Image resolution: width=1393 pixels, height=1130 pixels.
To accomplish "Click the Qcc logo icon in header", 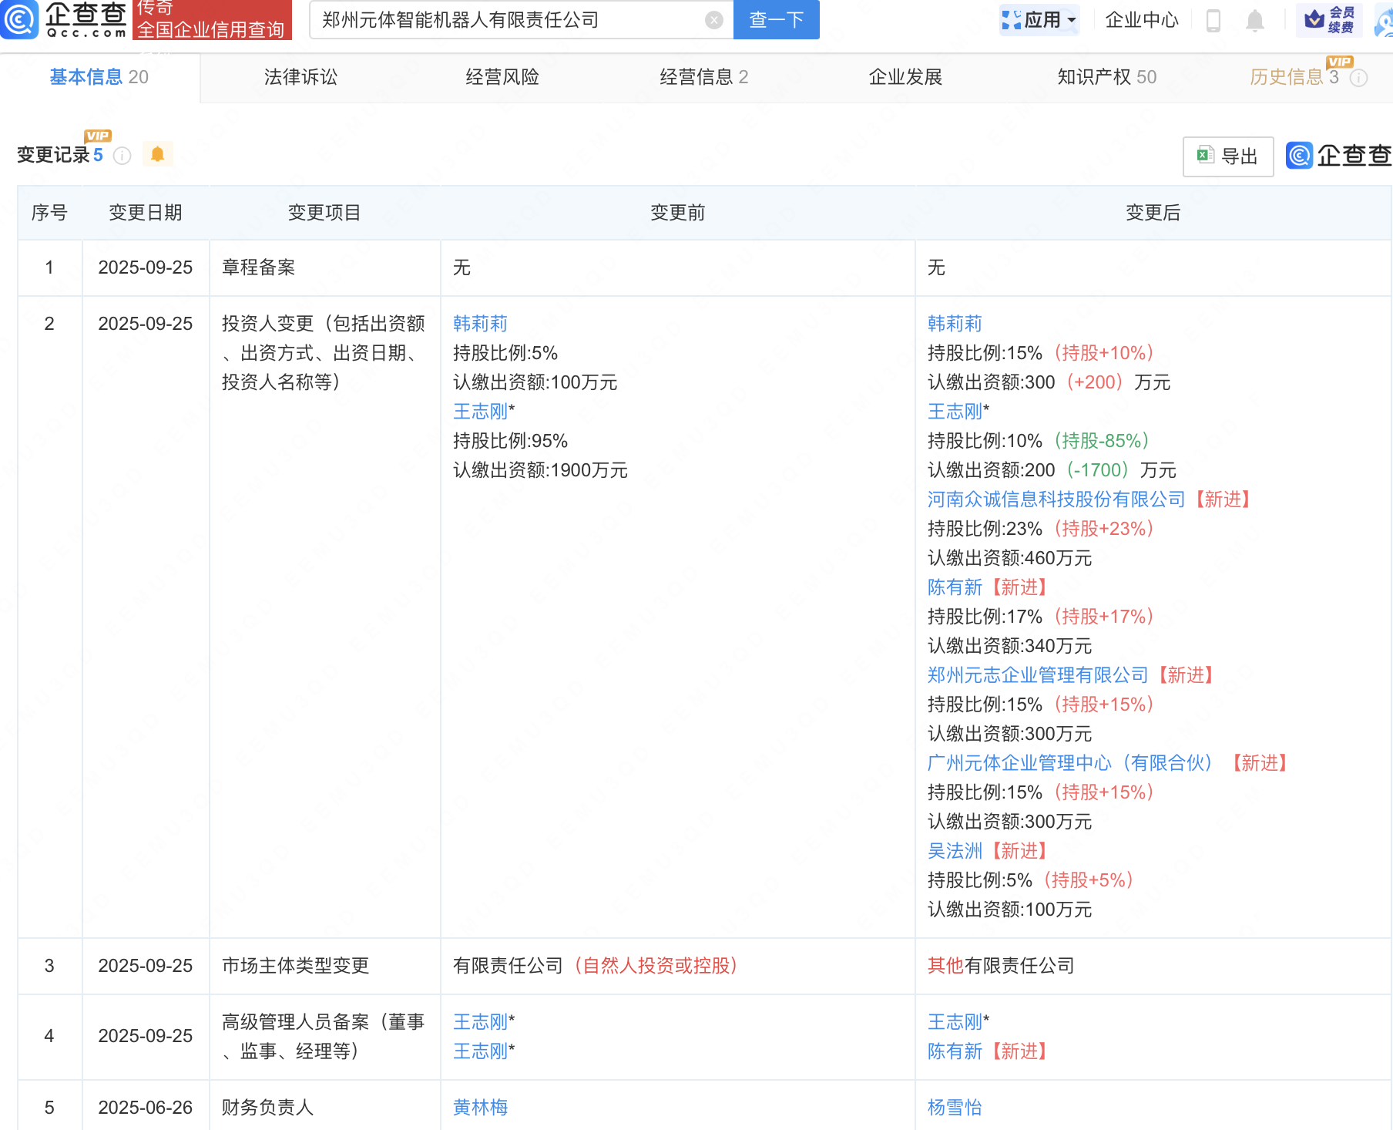I will [x=19, y=20].
